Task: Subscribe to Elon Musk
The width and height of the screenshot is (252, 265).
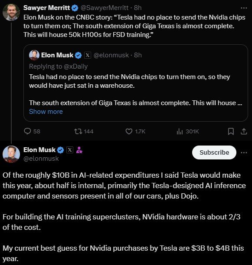Action: tap(214, 152)
